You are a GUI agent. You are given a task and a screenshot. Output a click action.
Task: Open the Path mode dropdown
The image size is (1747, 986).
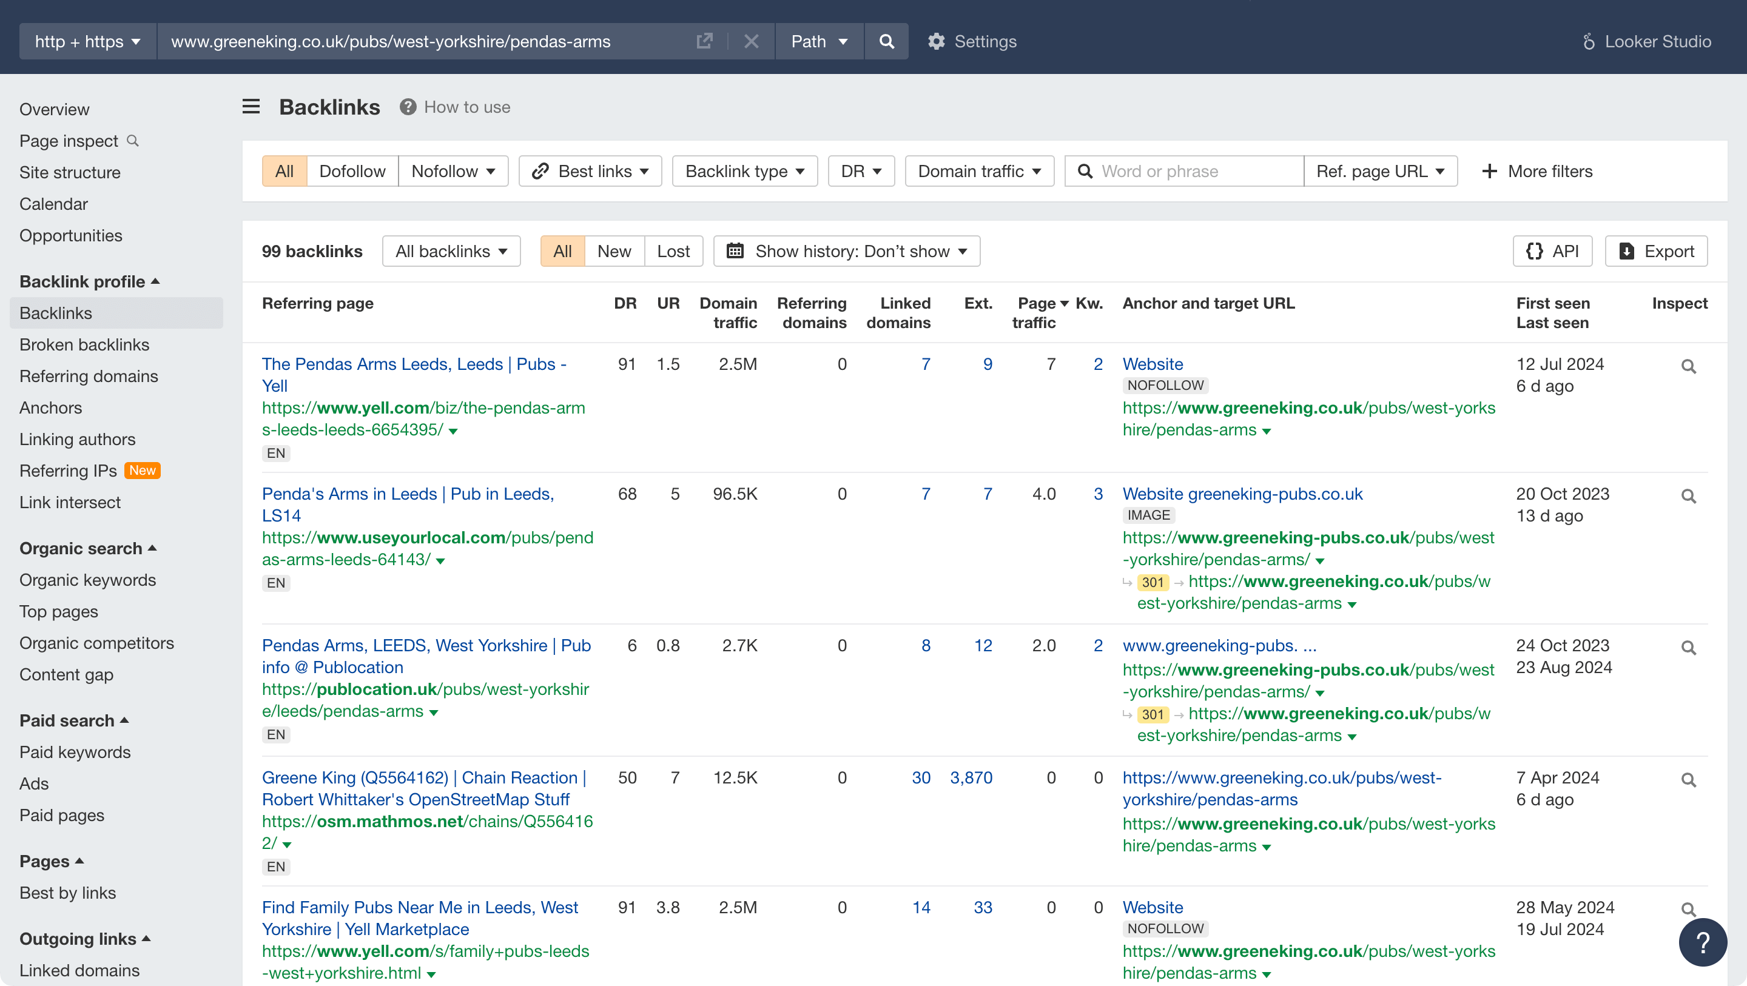820,41
